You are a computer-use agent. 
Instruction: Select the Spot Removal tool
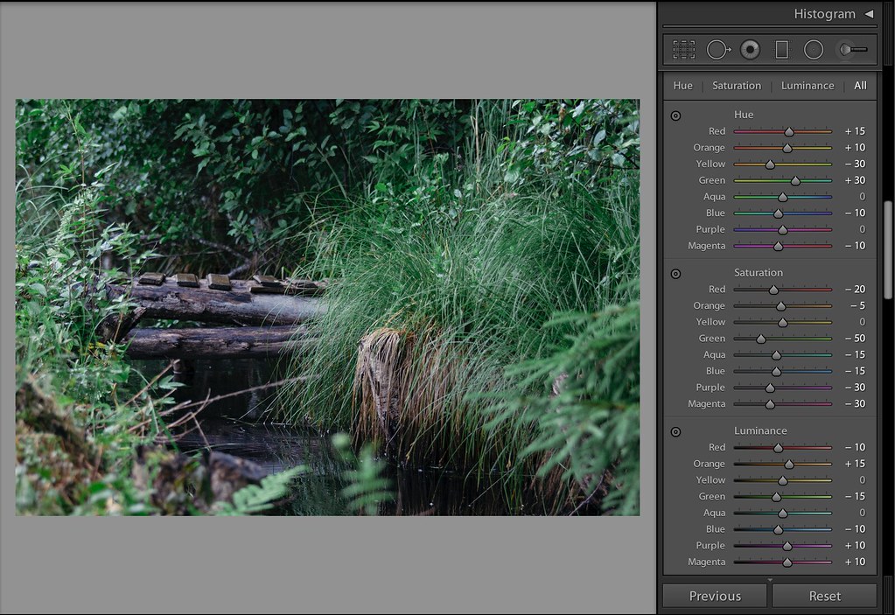click(x=717, y=50)
